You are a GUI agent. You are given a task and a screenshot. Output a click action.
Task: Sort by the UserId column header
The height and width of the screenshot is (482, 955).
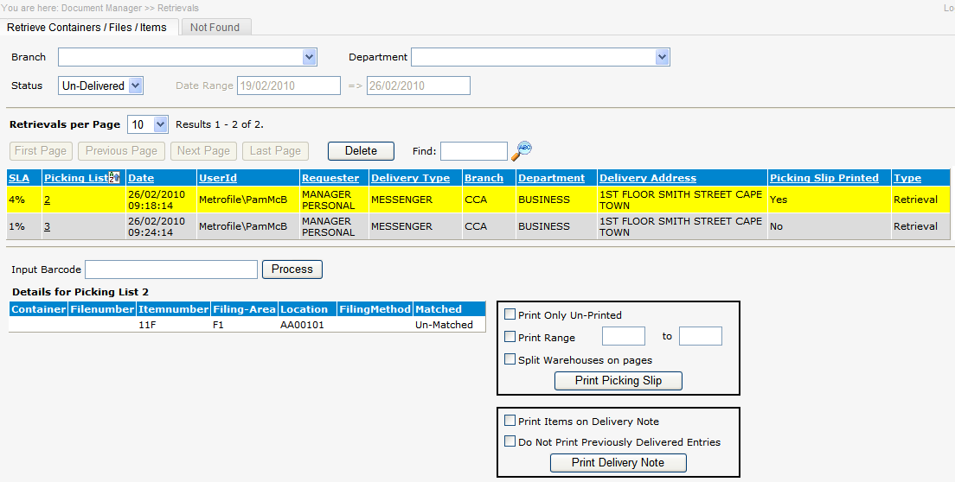[x=217, y=178]
